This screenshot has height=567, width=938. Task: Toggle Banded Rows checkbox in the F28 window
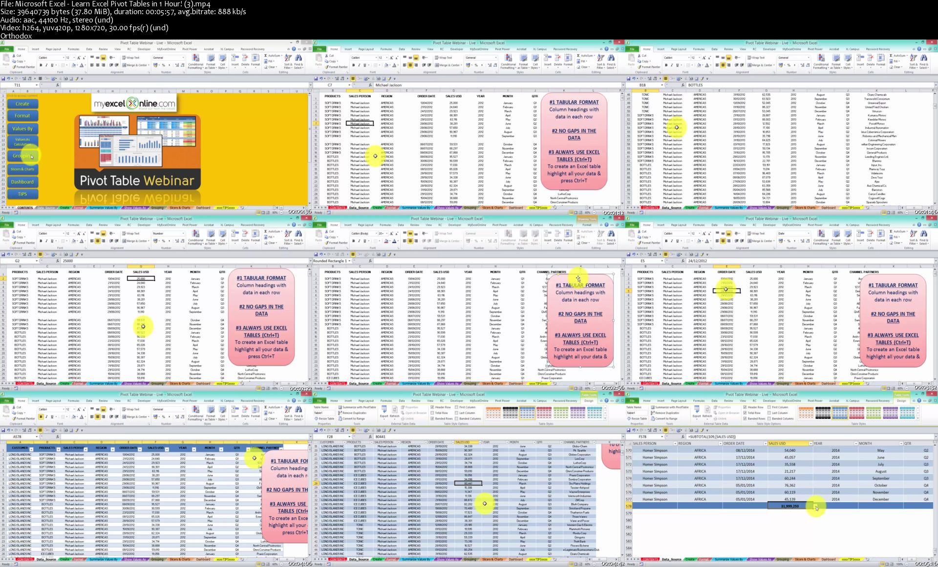432,419
